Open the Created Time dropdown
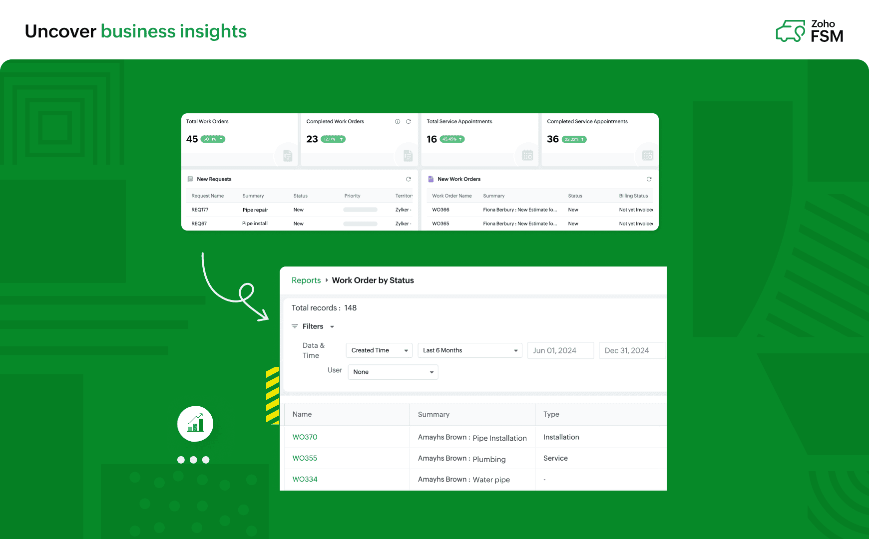This screenshot has height=539, width=869. point(379,350)
